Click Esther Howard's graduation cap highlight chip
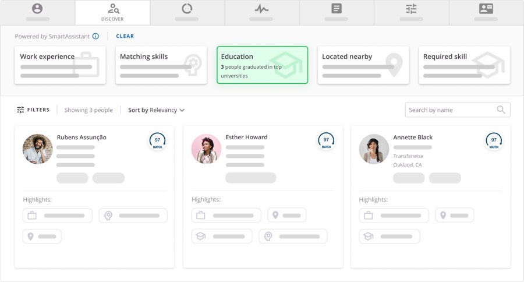The height and width of the screenshot is (282, 524). tap(222, 236)
